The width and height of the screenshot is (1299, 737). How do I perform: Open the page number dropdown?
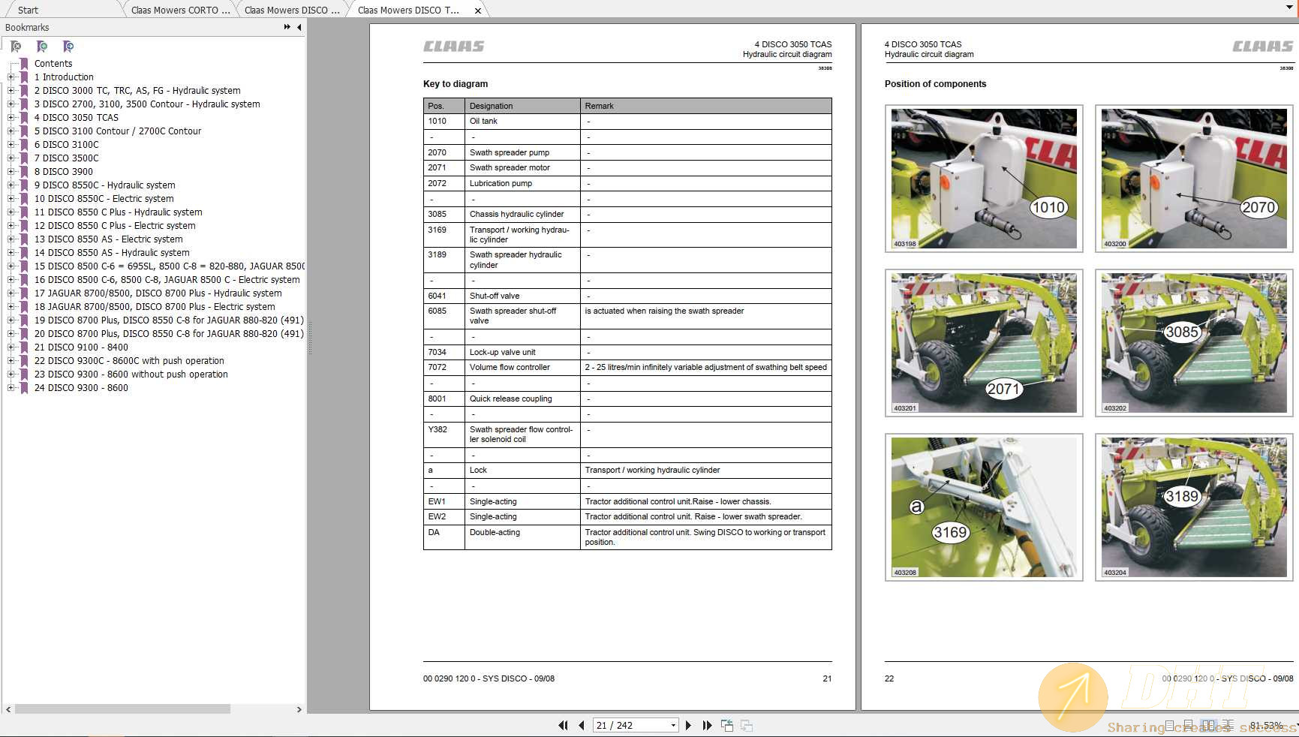pyautogui.click(x=673, y=725)
